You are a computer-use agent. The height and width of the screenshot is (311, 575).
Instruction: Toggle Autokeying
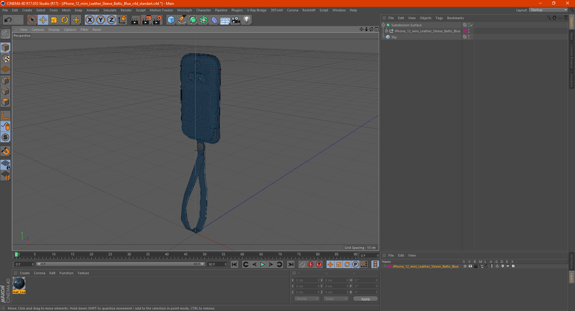(311, 264)
